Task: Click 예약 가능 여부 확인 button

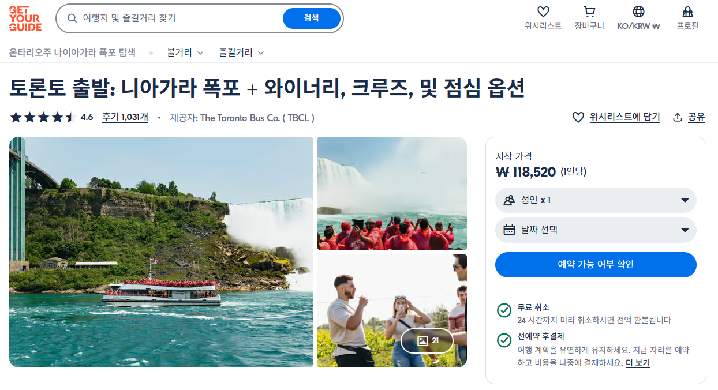Action: pos(596,265)
